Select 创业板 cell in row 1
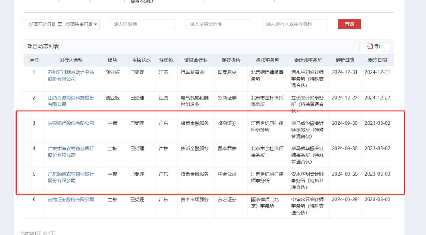 pyautogui.click(x=112, y=72)
